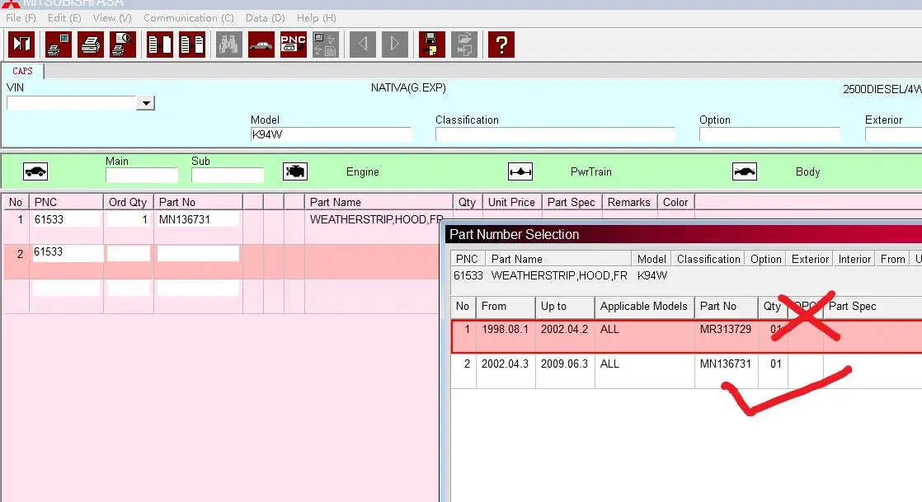Select part number MN136731 row in dialog

pyautogui.click(x=725, y=364)
